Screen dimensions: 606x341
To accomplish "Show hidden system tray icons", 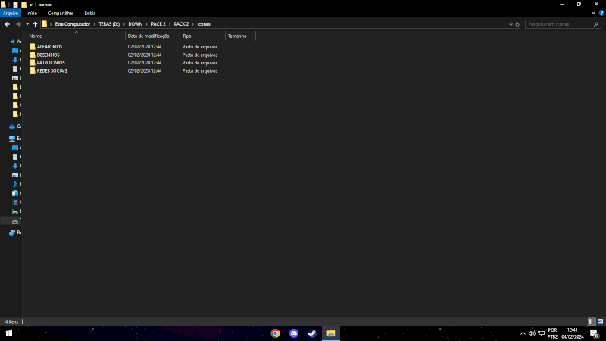I will 523,333.
